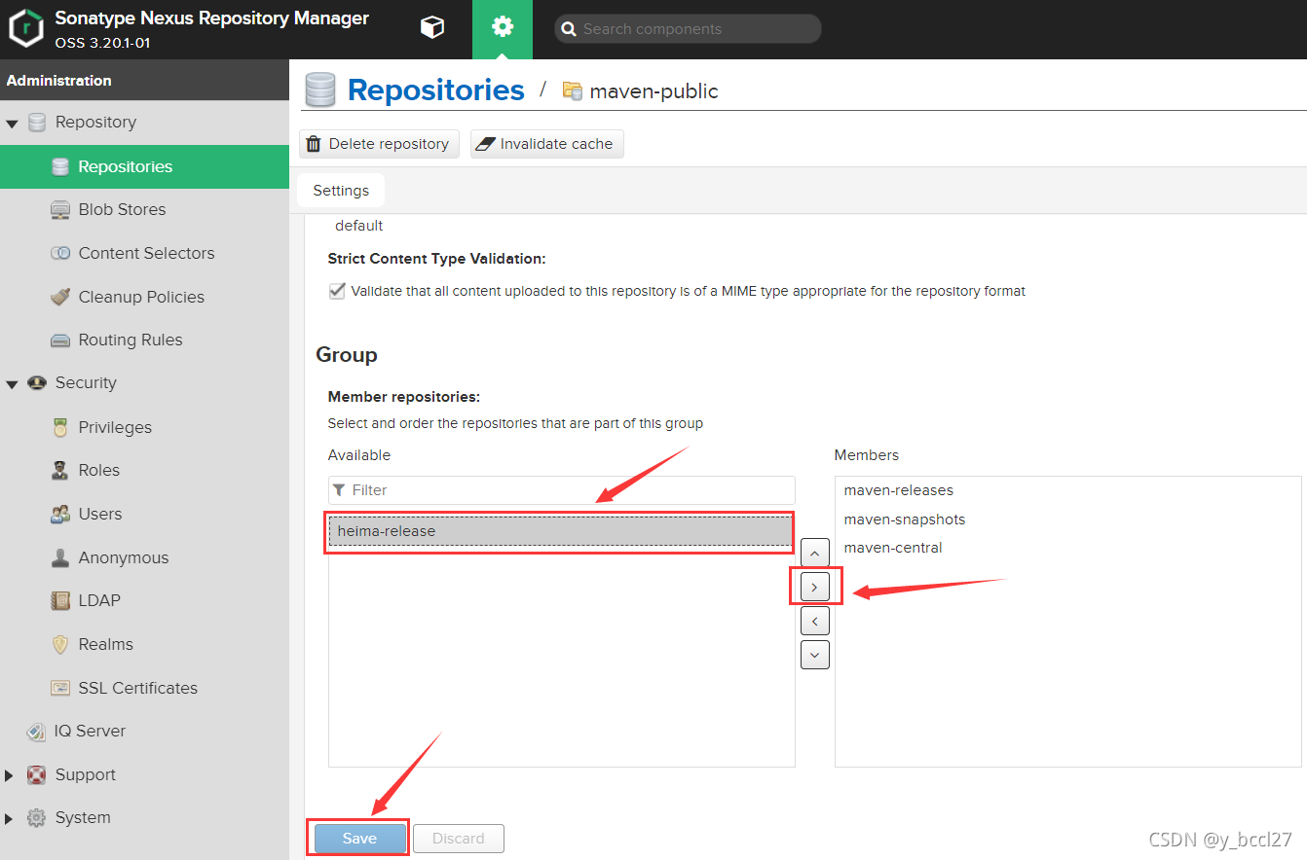Open the Privileges sidebar entry
This screenshot has height=860, width=1307.
[x=144, y=427]
